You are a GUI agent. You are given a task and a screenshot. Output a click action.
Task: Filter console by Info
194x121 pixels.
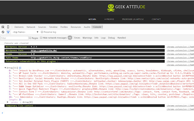coord(96,38)
